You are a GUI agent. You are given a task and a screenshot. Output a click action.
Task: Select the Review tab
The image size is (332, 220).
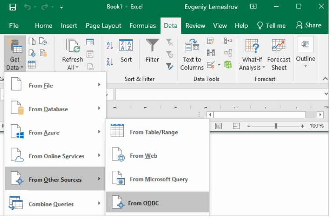[195, 25]
